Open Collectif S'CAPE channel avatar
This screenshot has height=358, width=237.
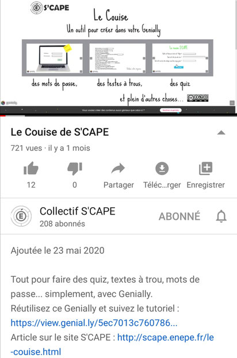[x=21, y=216]
